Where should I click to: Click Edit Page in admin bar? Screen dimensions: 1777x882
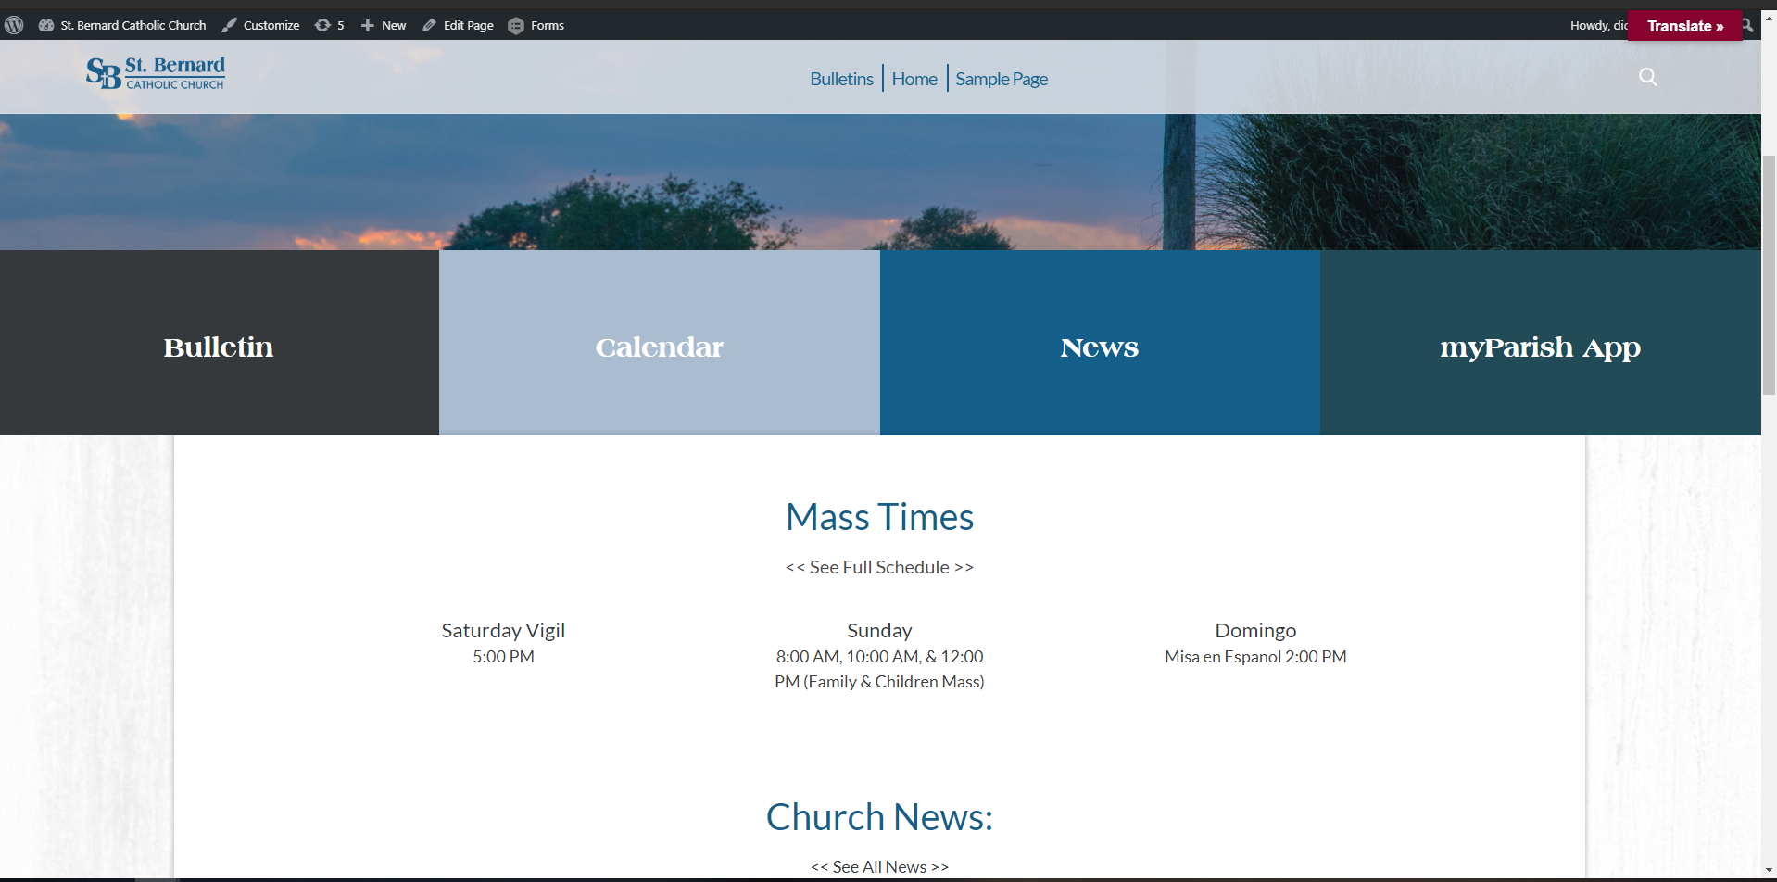pyautogui.click(x=458, y=25)
